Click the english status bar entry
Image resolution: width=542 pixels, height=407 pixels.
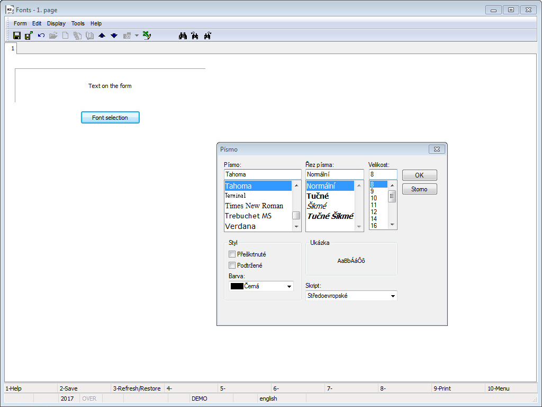point(268,399)
